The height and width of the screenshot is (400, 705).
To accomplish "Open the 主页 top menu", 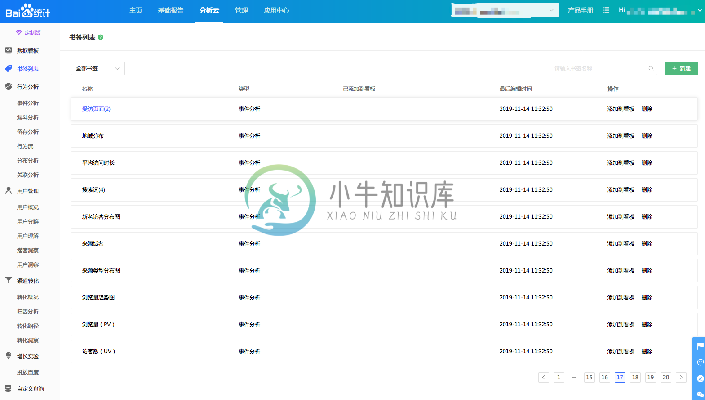I will tap(136, 10).
